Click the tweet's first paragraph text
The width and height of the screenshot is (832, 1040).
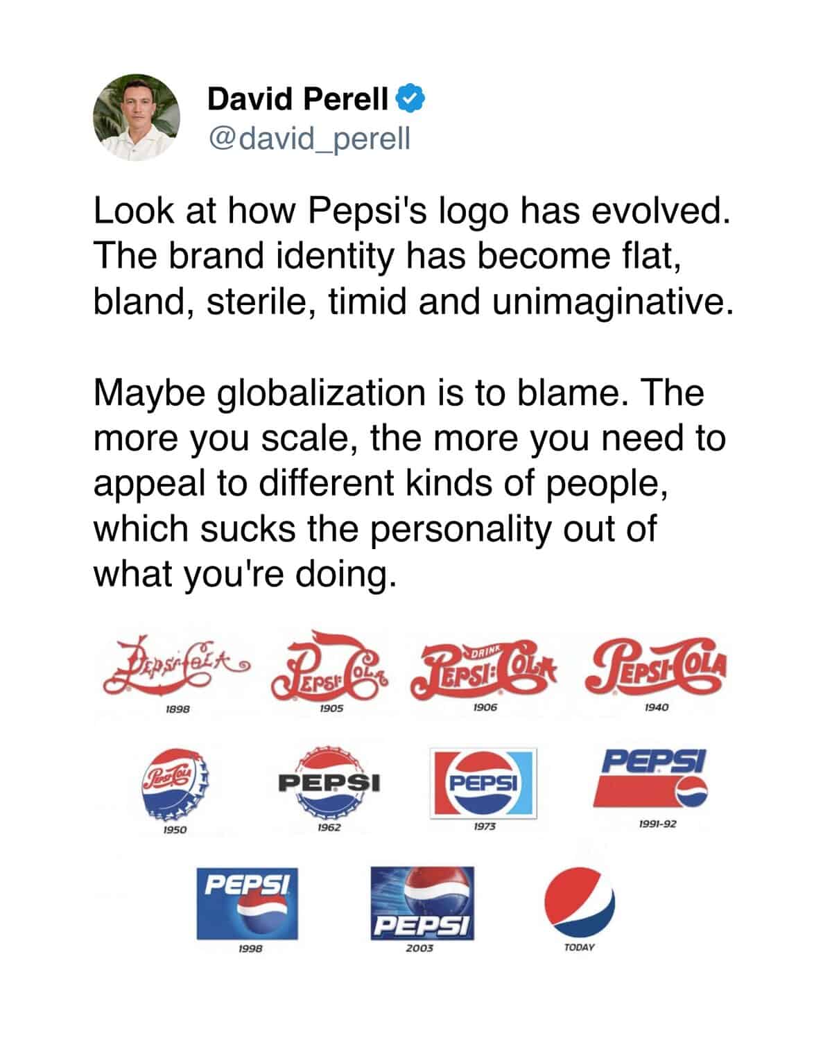[x=413, y=257]
